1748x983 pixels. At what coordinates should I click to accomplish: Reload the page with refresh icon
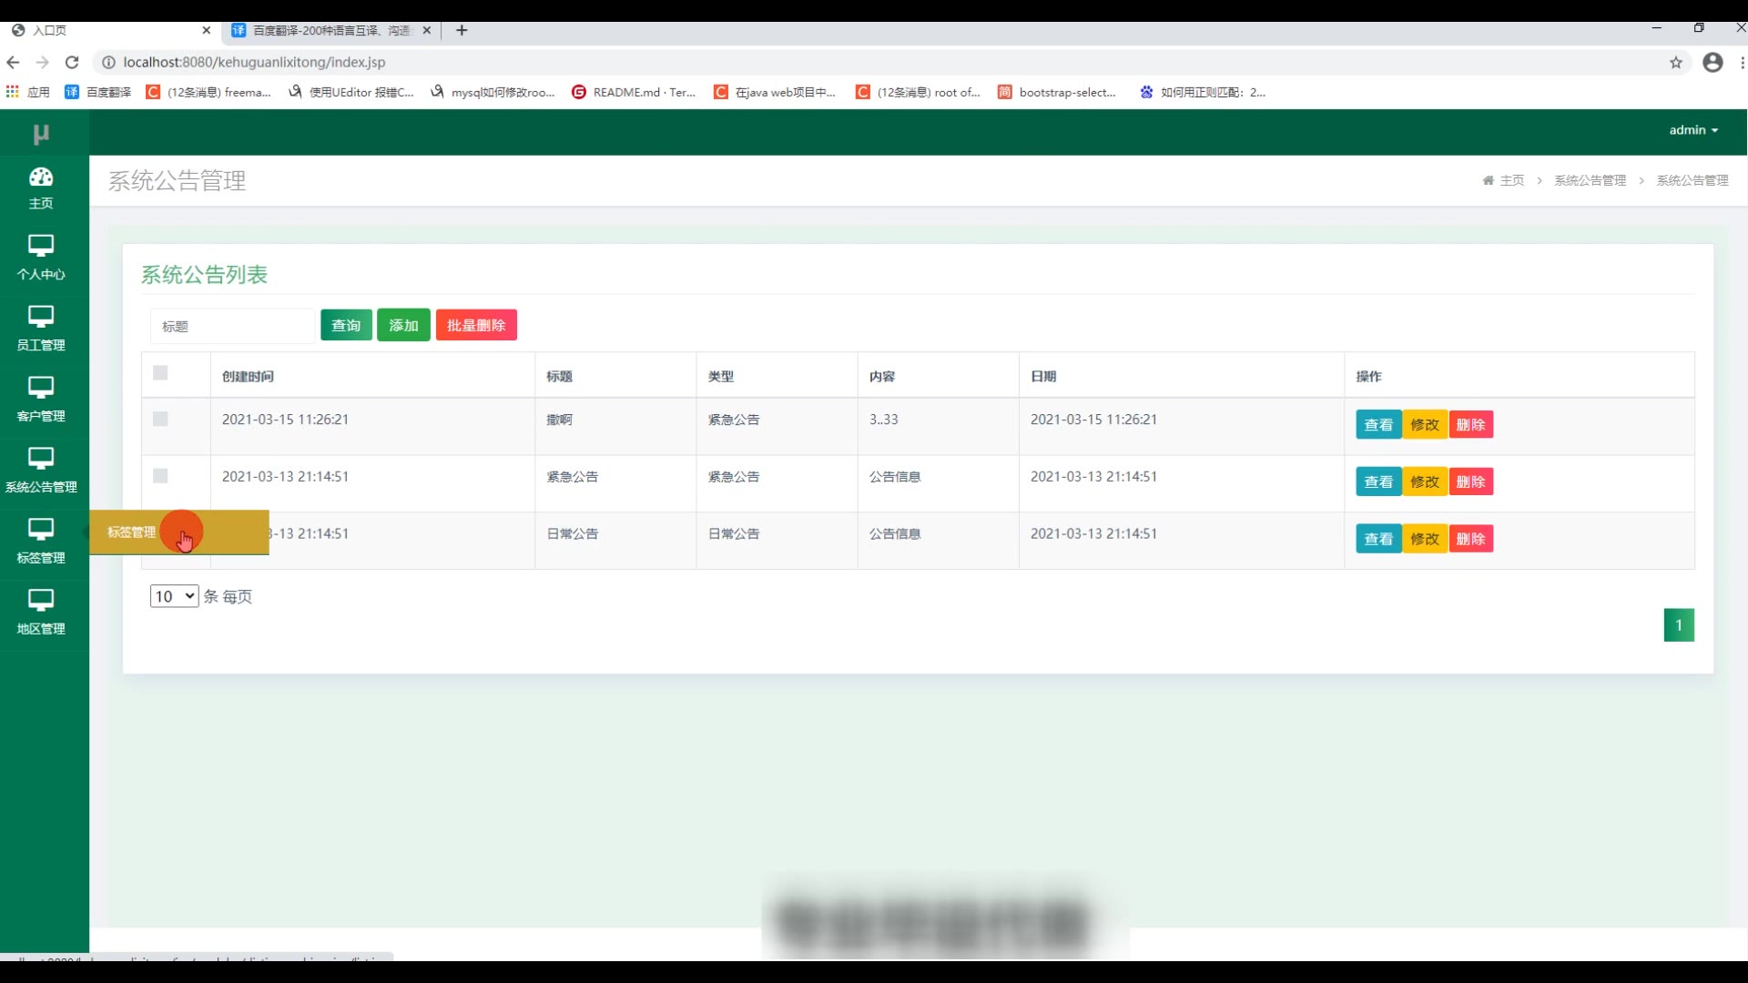(x=72, y=62)
